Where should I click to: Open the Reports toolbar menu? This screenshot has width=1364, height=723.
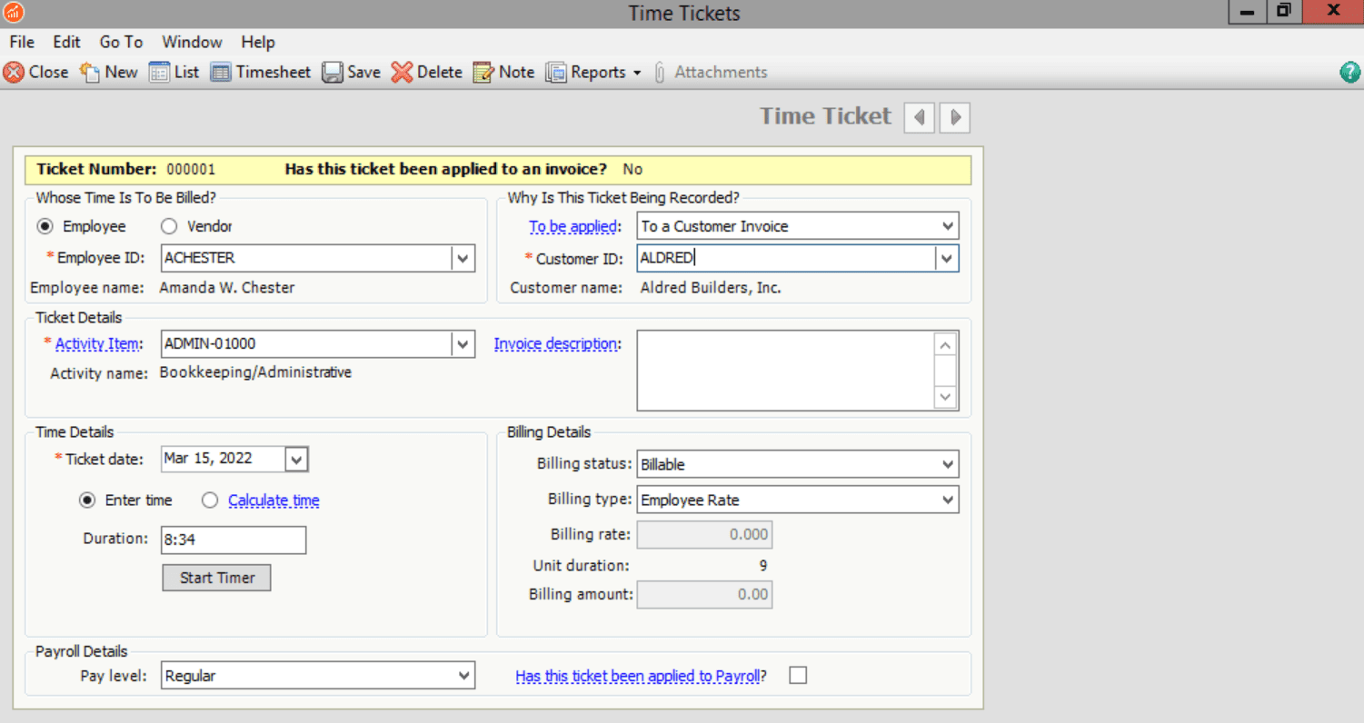point(593,72)
